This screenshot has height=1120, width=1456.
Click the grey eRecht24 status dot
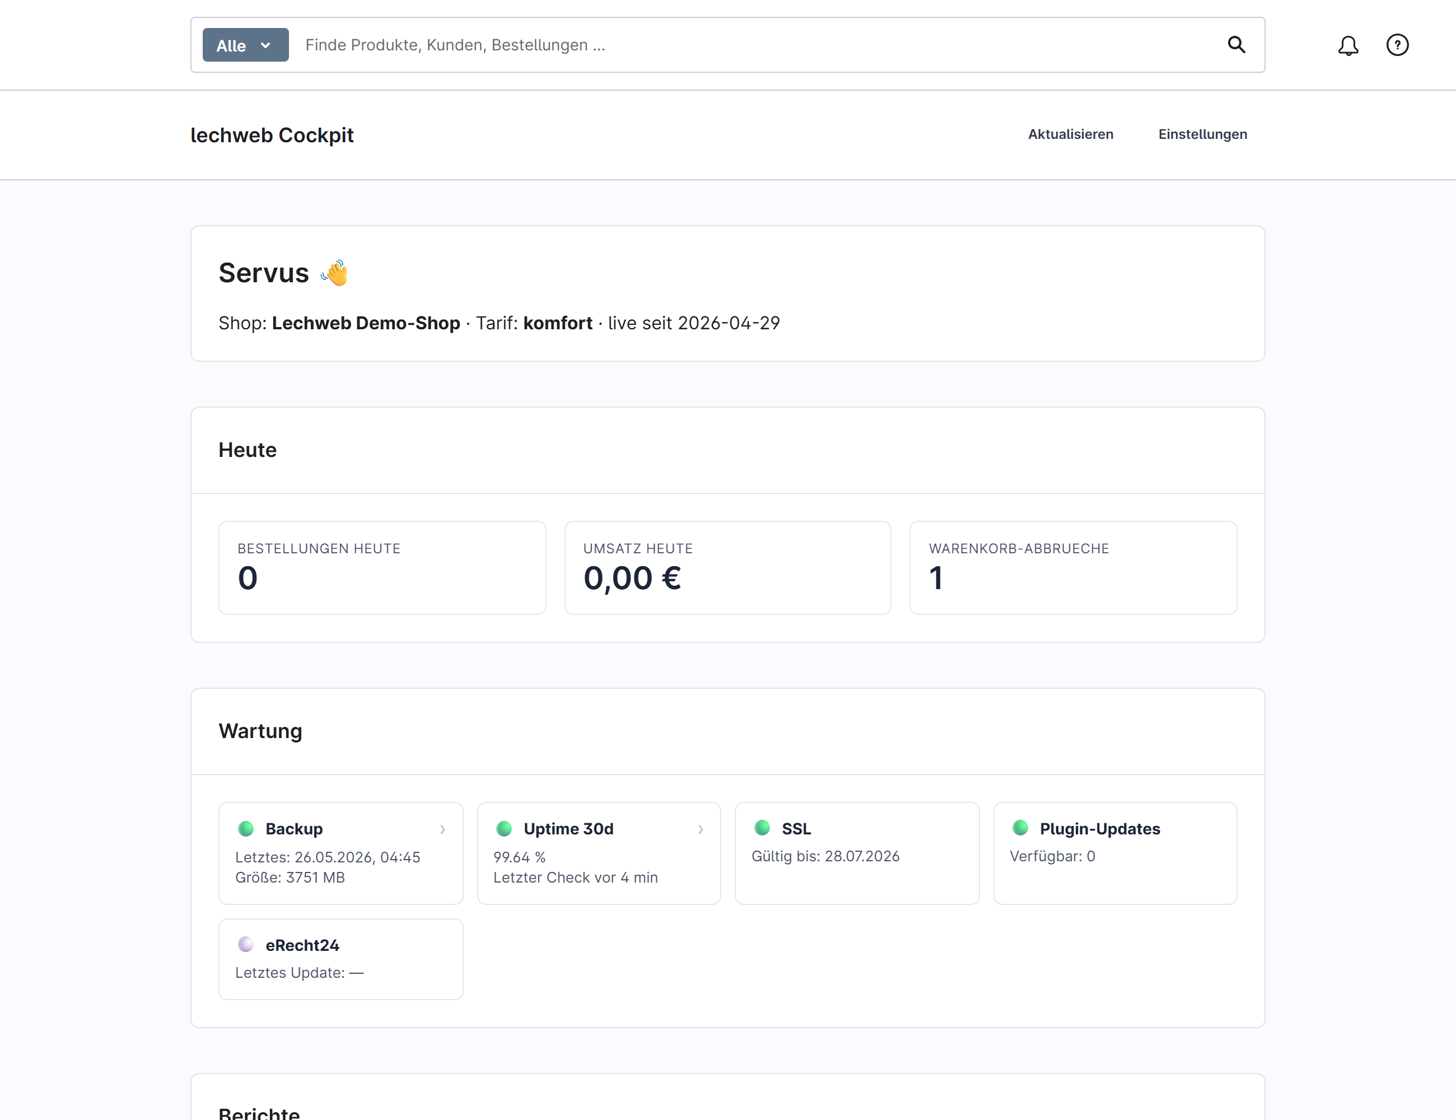246,945
